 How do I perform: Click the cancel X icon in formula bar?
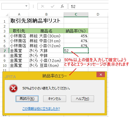(x=43, y=6)
